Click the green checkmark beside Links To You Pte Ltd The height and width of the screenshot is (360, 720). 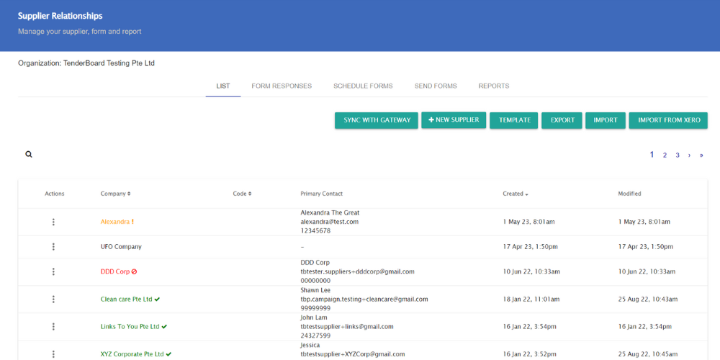click(164, 327)
